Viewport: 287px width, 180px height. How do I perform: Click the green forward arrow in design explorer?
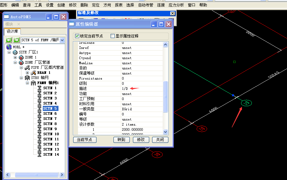click(16, 40)
